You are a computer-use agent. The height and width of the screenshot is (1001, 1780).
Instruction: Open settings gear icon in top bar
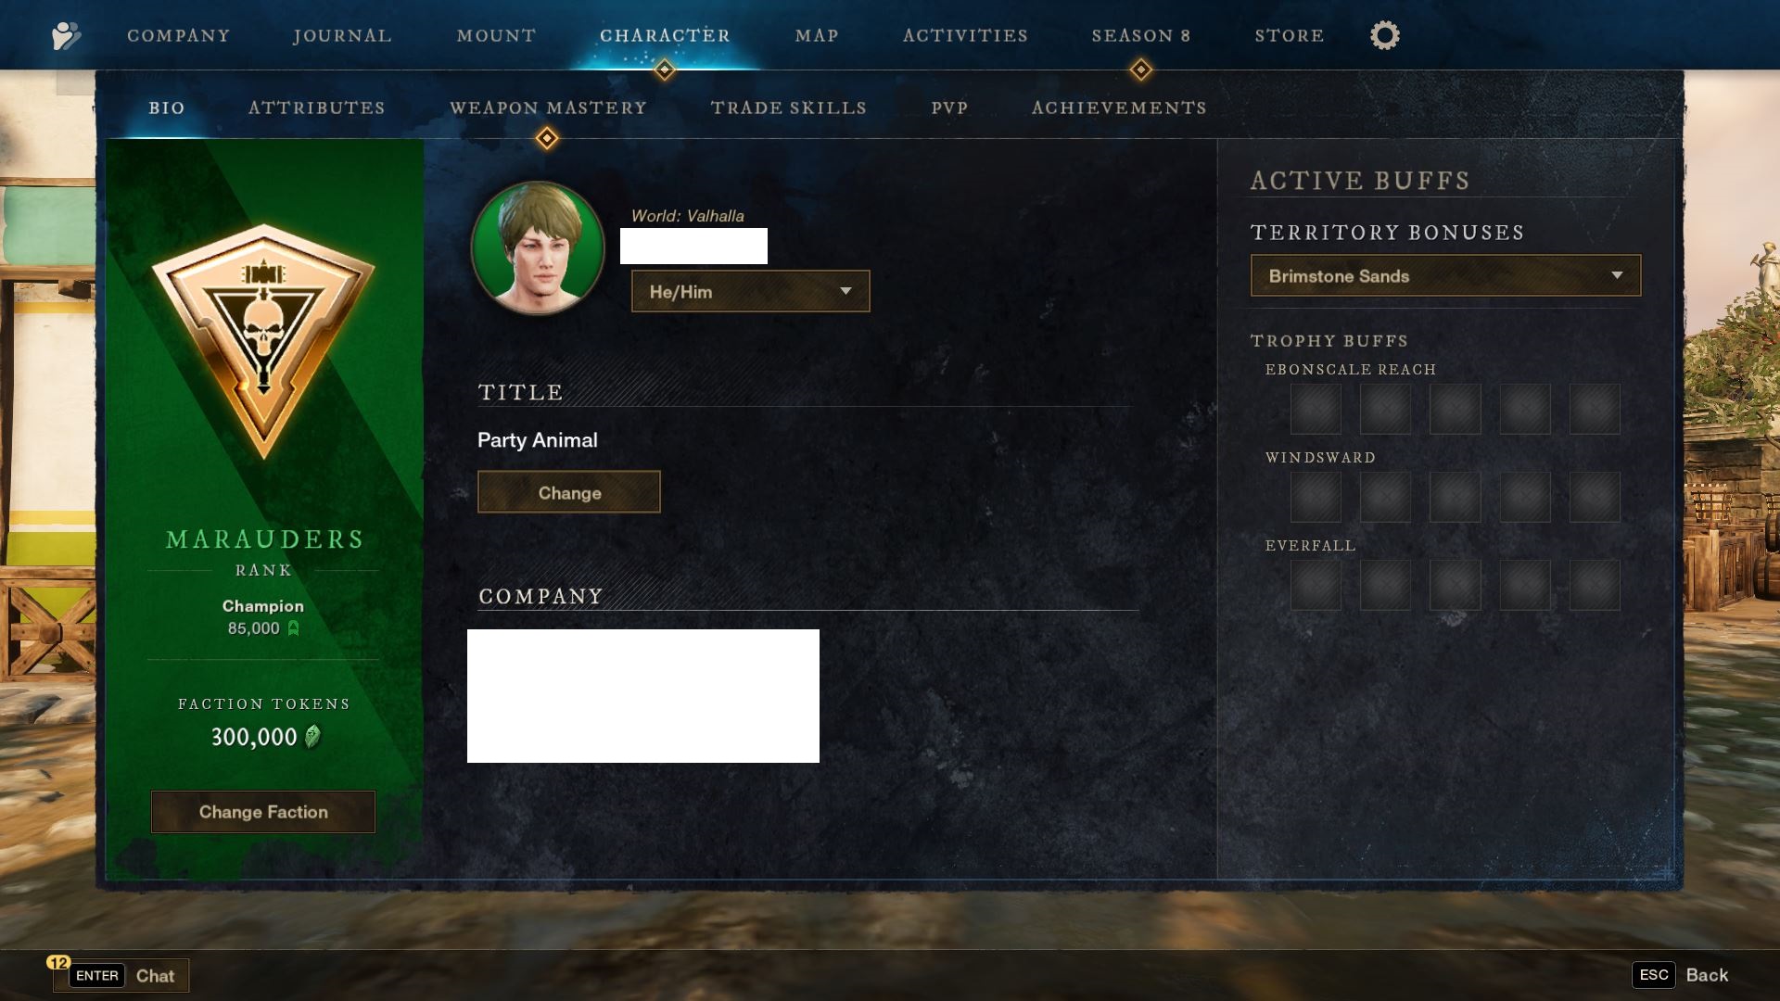coord(1384,35)
